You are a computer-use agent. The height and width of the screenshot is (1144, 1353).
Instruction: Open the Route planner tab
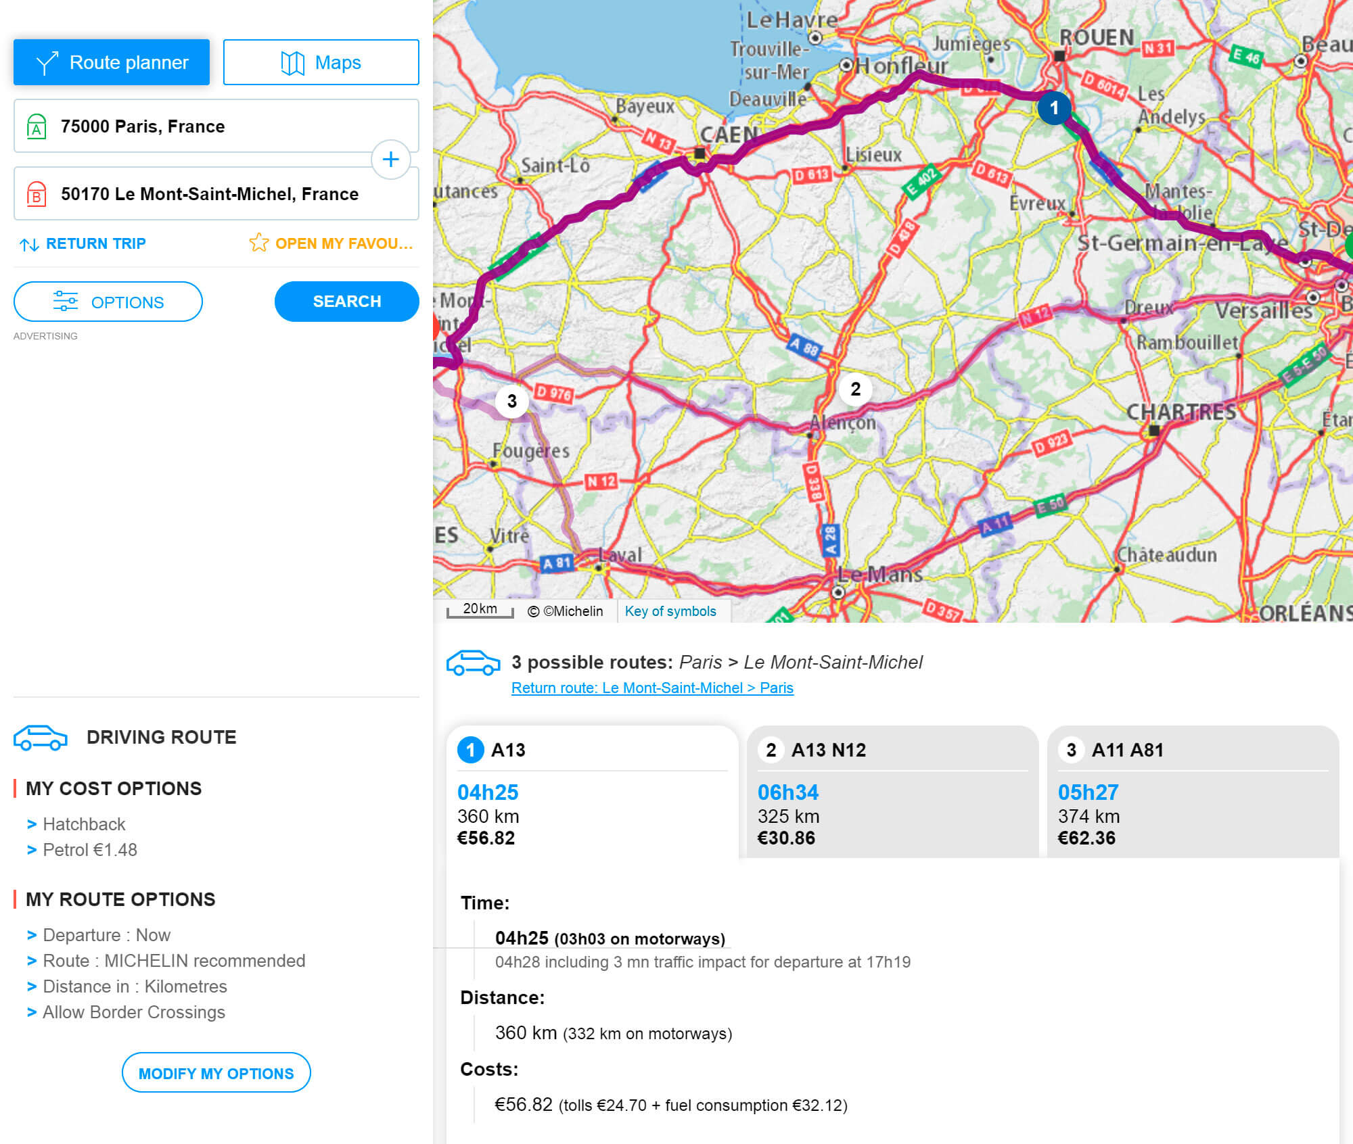(x=112, y=62)
